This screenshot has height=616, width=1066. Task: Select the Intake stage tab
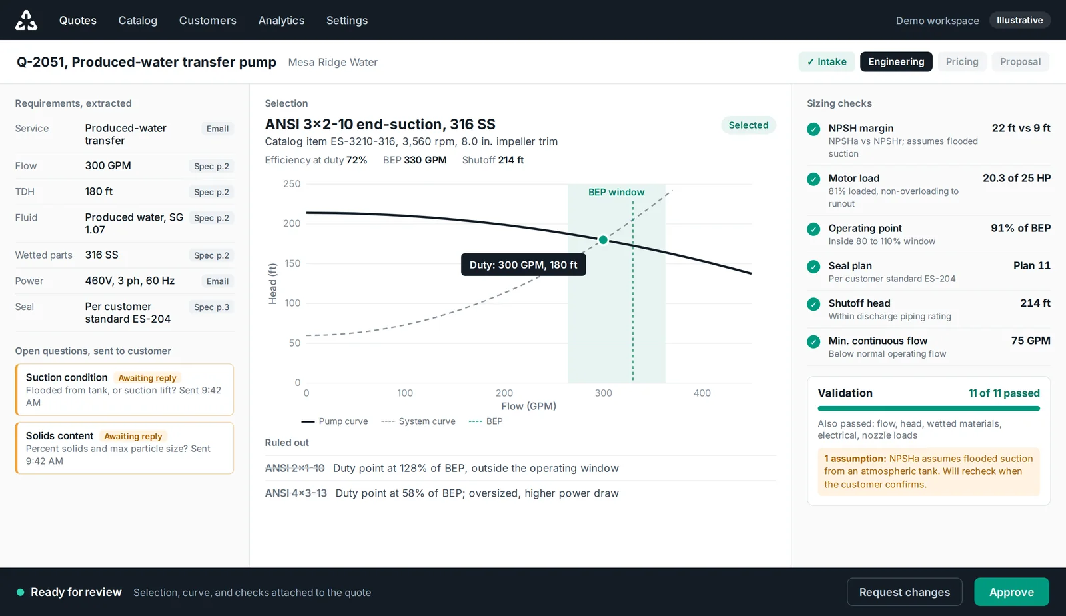(827, 61)
